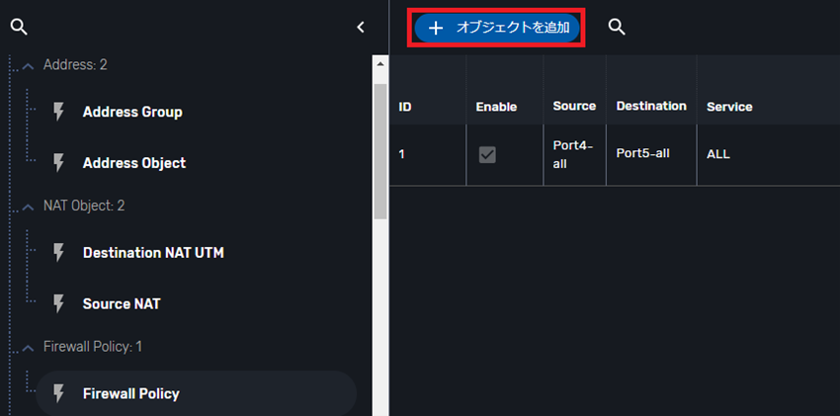Click the search icon beside the add object button
The height and width of the screenshot is (416, 840).
pos(617,27)
